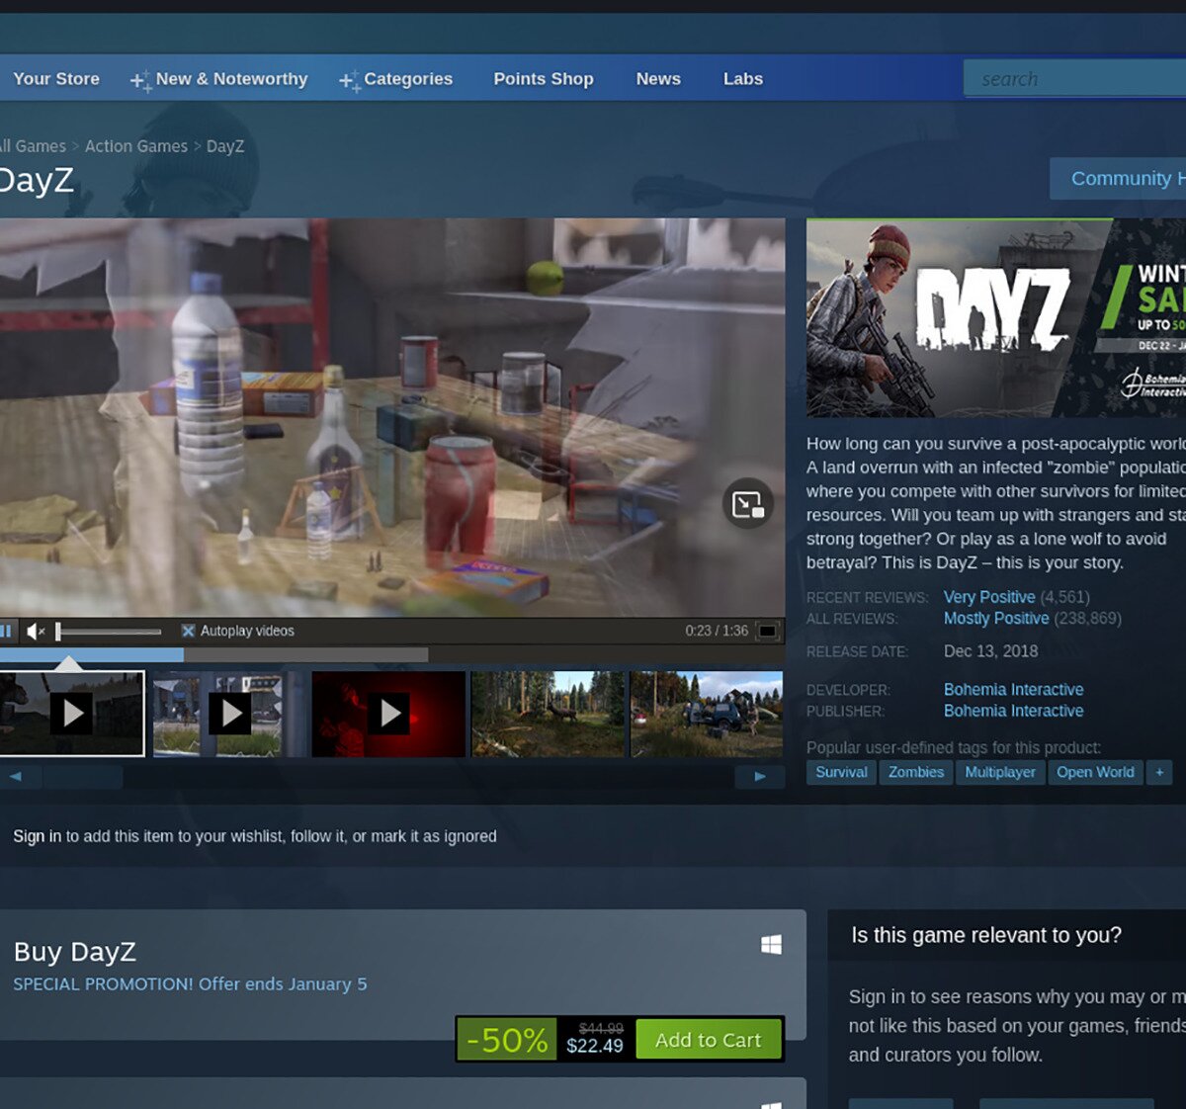This screenshot has width=1186, height=1109.
Task: Unmute the video player audio
Action: (35, 631)
